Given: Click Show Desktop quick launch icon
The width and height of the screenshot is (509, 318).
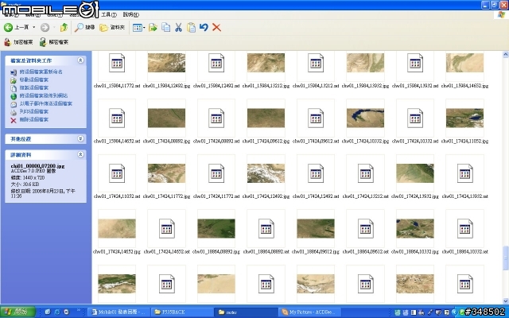Looking at the screenshot, I should click(48, 312).
